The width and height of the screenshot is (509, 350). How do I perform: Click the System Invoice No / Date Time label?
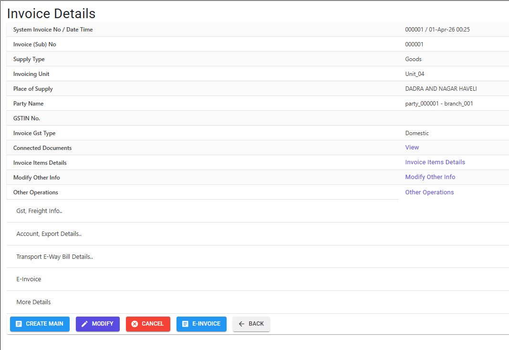pyautogui.click(x=53, y=30)
